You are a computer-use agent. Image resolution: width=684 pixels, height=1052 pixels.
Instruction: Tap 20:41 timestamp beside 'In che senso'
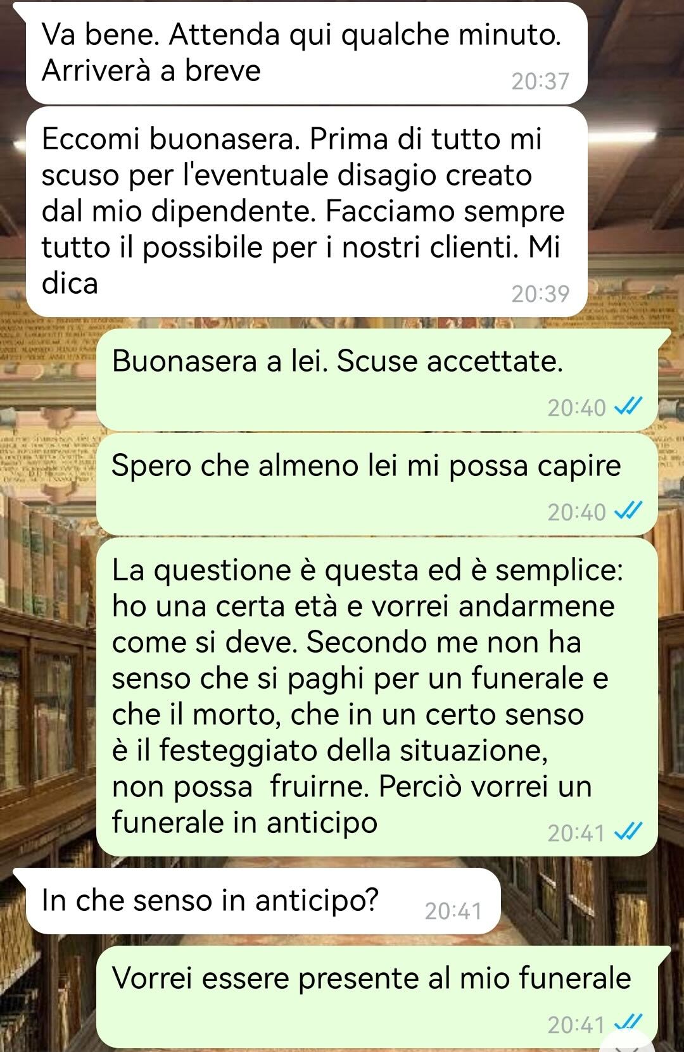click(x=453, y=911)
